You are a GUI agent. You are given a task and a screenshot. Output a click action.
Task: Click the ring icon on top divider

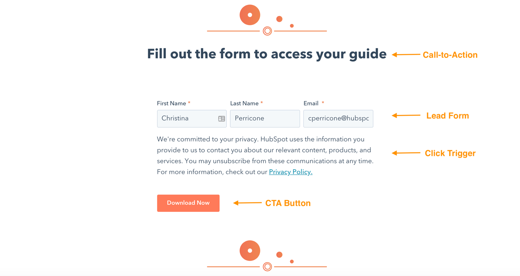[x=267, y=31]
